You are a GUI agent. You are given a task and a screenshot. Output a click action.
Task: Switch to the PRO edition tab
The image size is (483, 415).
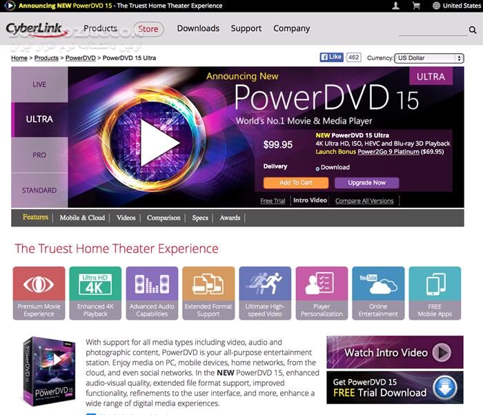click(39, 155)
